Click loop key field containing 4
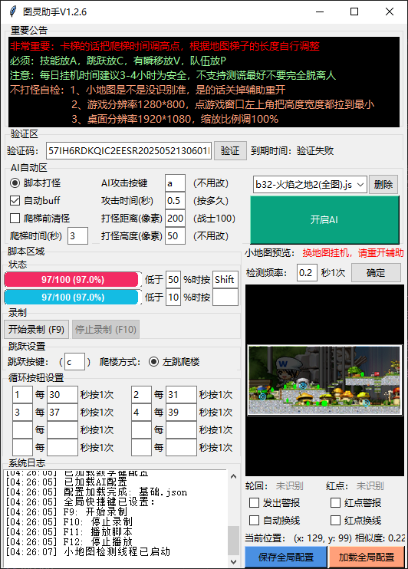The width and height of the screenshot is (408, 569). pos(141,413)
